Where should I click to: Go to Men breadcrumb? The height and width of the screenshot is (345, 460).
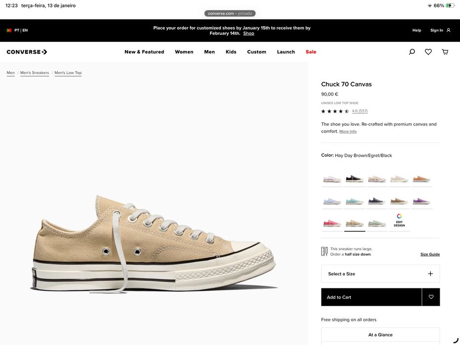(10, 73)
